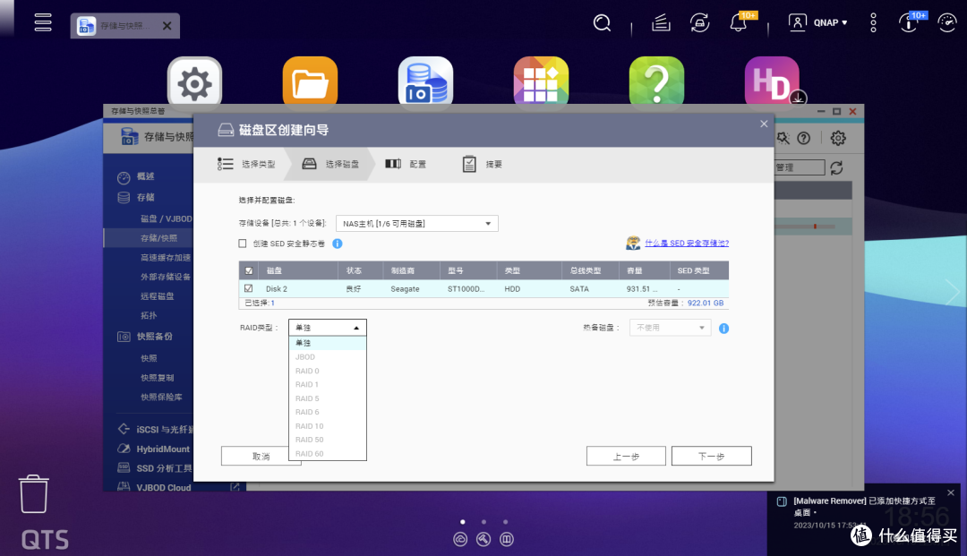
Task: Select 外部存储设备 in the sidebar
Action: coord(166,277)
